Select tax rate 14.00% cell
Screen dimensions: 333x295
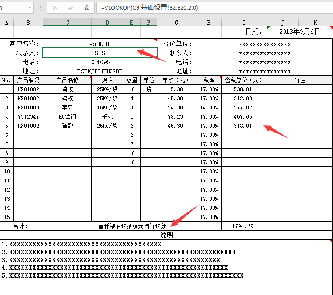(209, 108)
